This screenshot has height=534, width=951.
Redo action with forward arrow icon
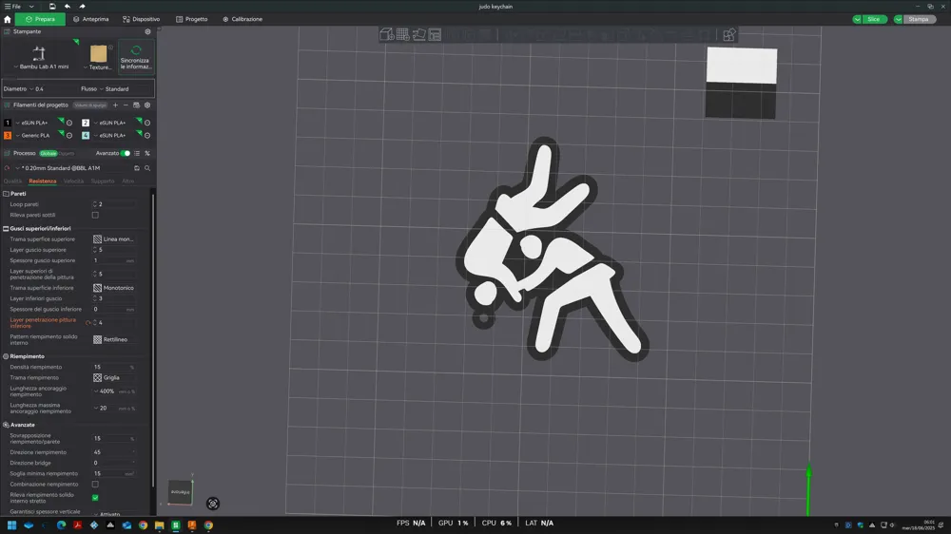(x=83, y=6)
